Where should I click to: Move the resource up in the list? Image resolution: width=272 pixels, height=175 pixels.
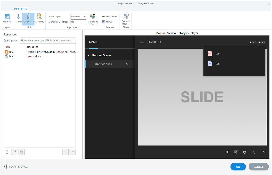[66, 152]
